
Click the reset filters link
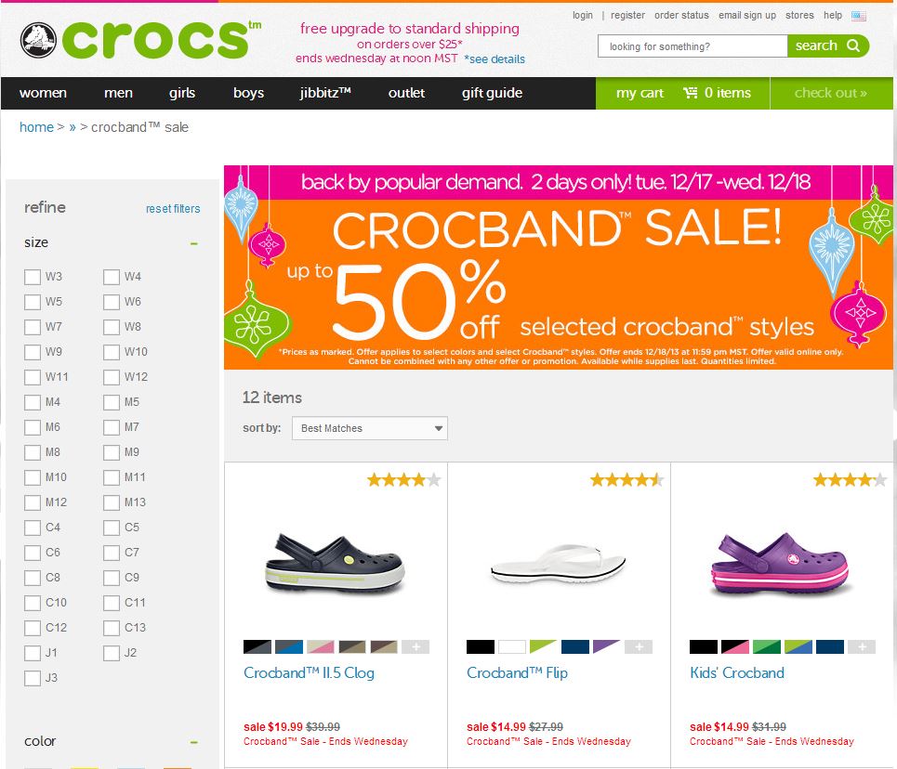tap(173, 209)
